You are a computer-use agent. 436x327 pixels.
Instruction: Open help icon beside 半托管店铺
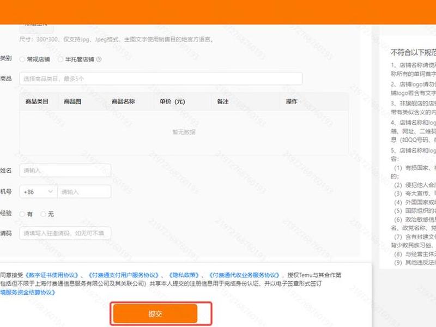[99, 59]
